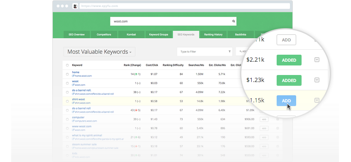Open row menu arrow in highlighted $1.15k row
351x162 pixels.
pos(317,100)
